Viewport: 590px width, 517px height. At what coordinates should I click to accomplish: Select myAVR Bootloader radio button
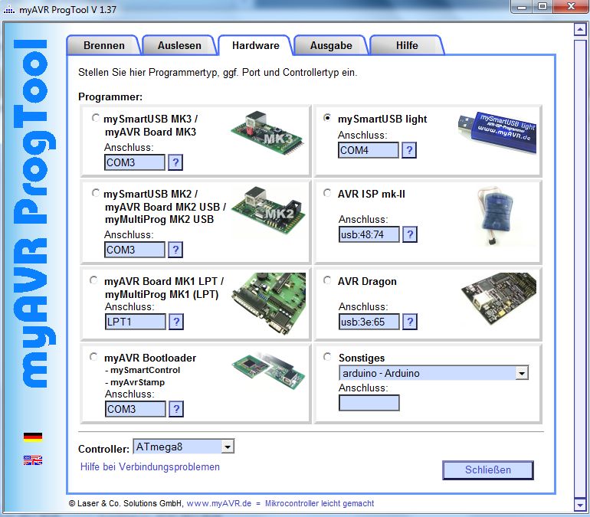tap(93, 356)
